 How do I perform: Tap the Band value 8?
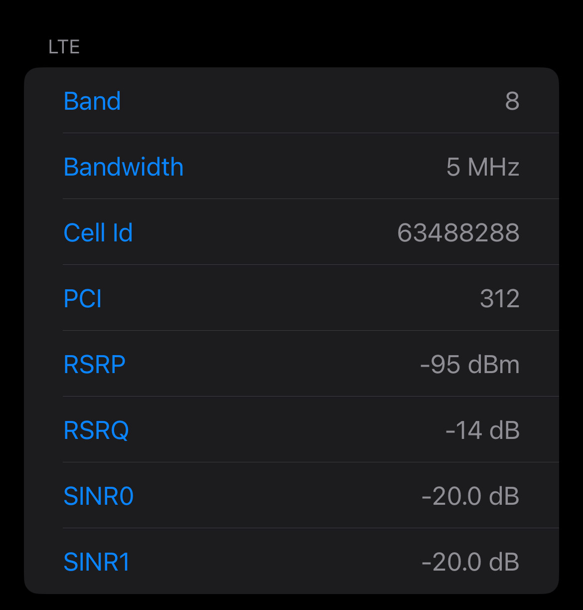512,101
